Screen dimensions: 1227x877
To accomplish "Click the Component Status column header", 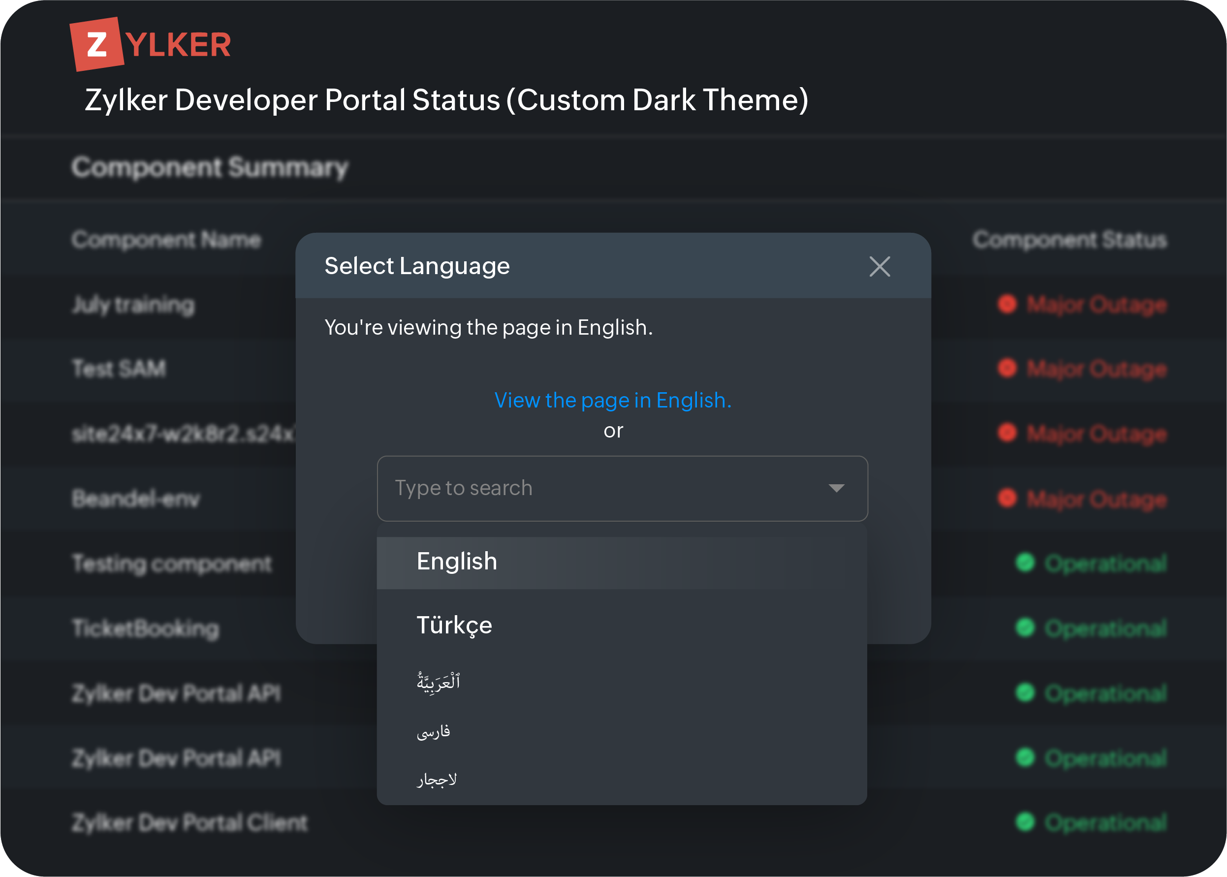I will coord(1070,240).
